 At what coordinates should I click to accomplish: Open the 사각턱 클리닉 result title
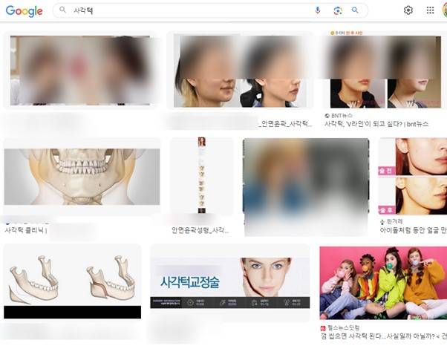26,230
